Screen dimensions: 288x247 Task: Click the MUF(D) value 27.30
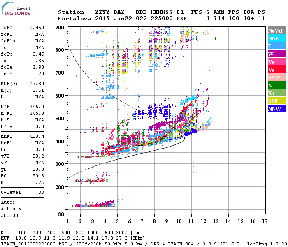coord(37,84)
